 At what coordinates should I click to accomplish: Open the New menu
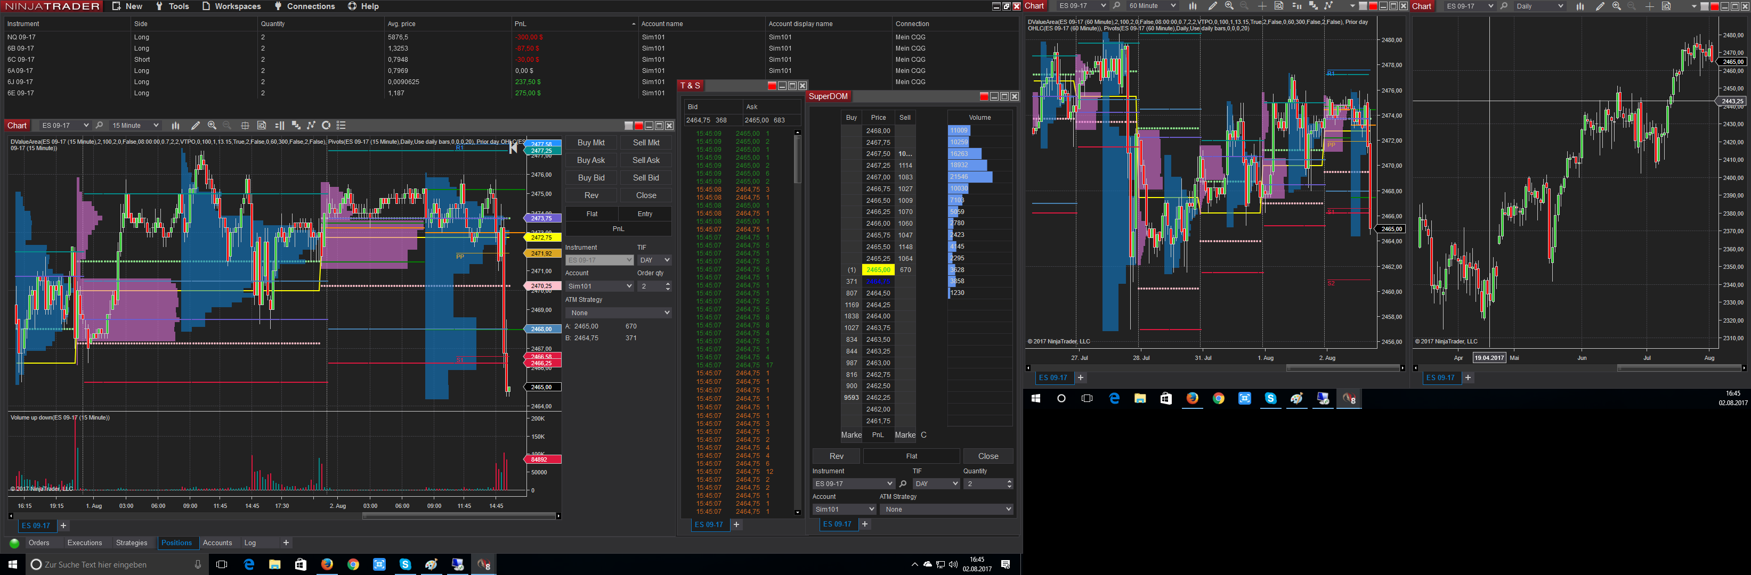(127, 6)
